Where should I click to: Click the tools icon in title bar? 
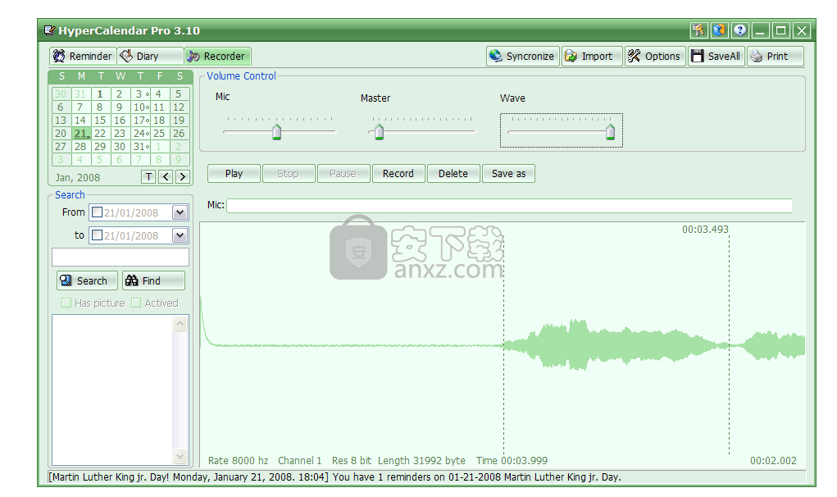698,30
